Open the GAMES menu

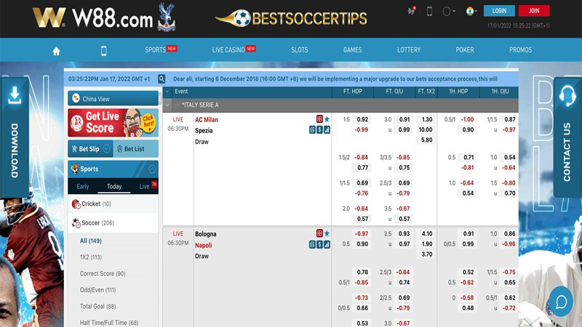point(352,49)
